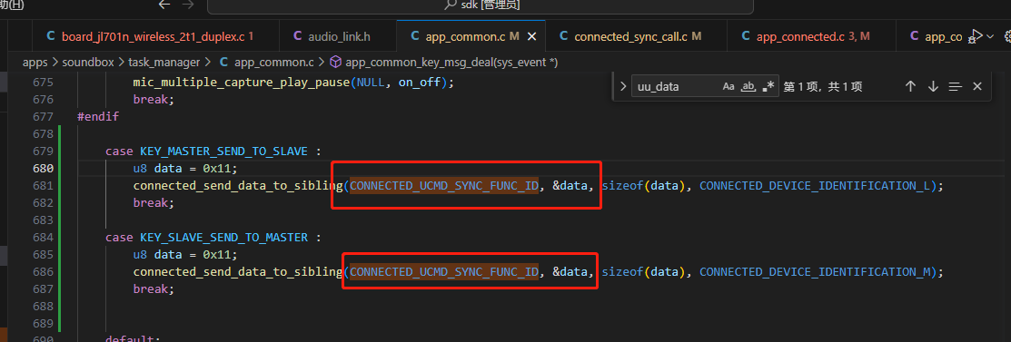This screenshot has width=1011, height=342.
Task: Click 'sizeof' on line 681
Action: tap(623, 185)
